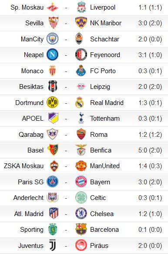
Task: Click the ManUnited team name
Action: pyautogui.click(x=105, y=166)
